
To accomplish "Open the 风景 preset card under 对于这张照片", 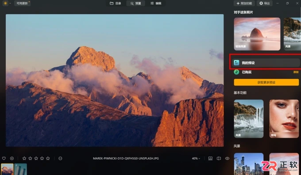I will coord(292,34).
